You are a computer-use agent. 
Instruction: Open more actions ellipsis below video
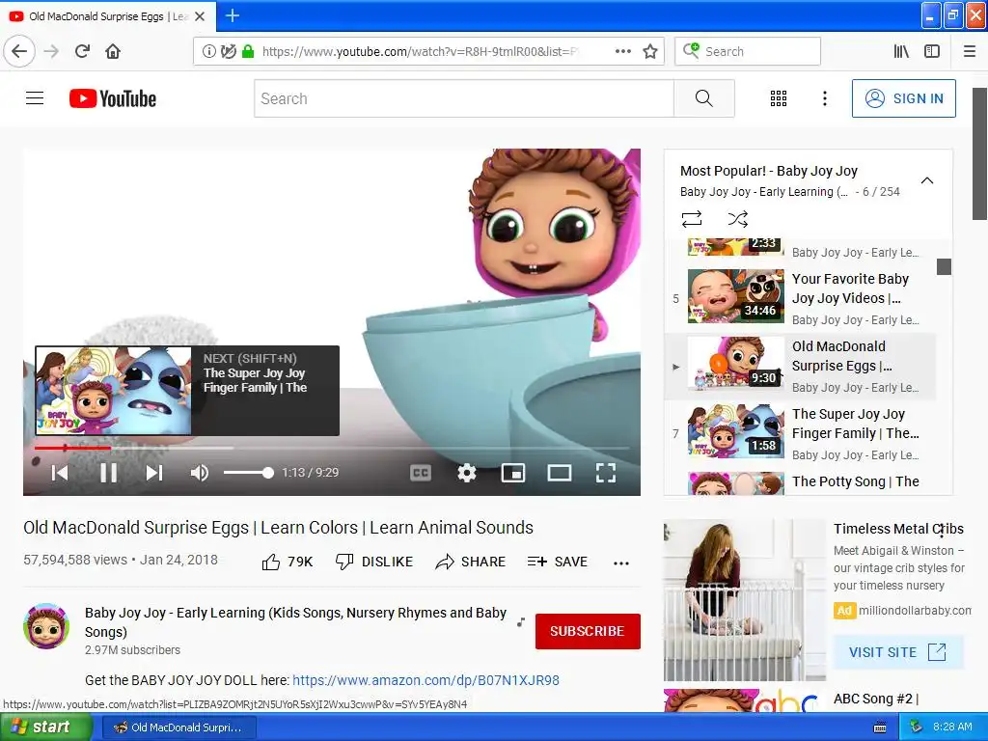pyautogui.click(x=621, y=563)
